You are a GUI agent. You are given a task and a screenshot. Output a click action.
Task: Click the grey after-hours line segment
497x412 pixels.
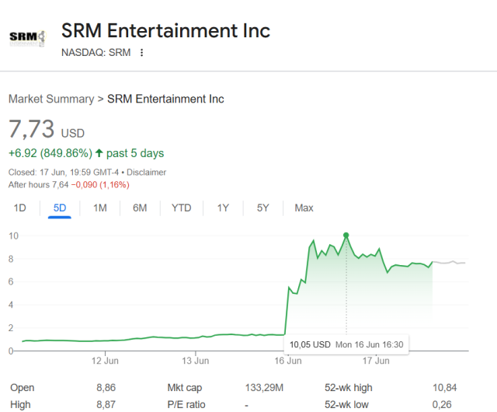(449, 263)
